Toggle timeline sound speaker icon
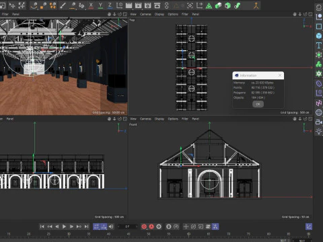Image resolution: width=323 pixels, height=242 pixels. coord(111,227)
